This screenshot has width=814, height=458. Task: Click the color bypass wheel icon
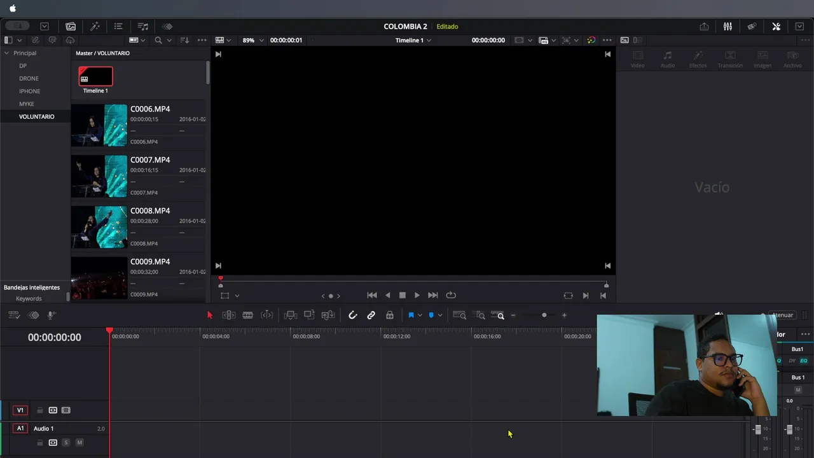coord(591,40)
